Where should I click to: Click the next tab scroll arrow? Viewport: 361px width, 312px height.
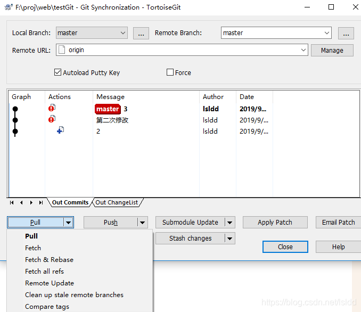(x=31, y=203)
